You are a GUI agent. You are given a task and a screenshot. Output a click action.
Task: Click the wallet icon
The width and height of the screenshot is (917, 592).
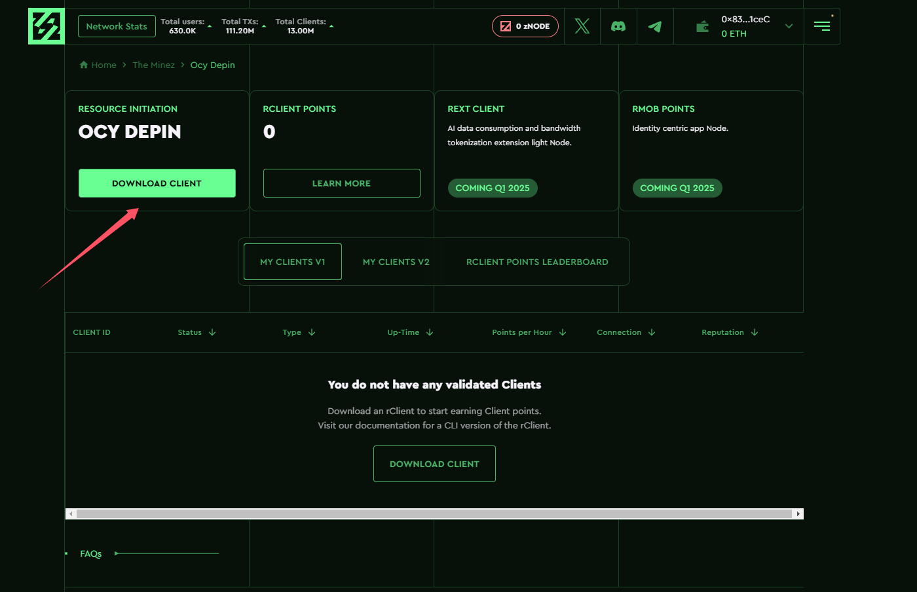coord(702,26)
